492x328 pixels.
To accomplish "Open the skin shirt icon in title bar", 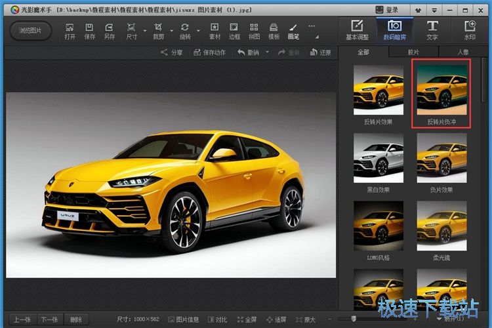I will [418, 10].
